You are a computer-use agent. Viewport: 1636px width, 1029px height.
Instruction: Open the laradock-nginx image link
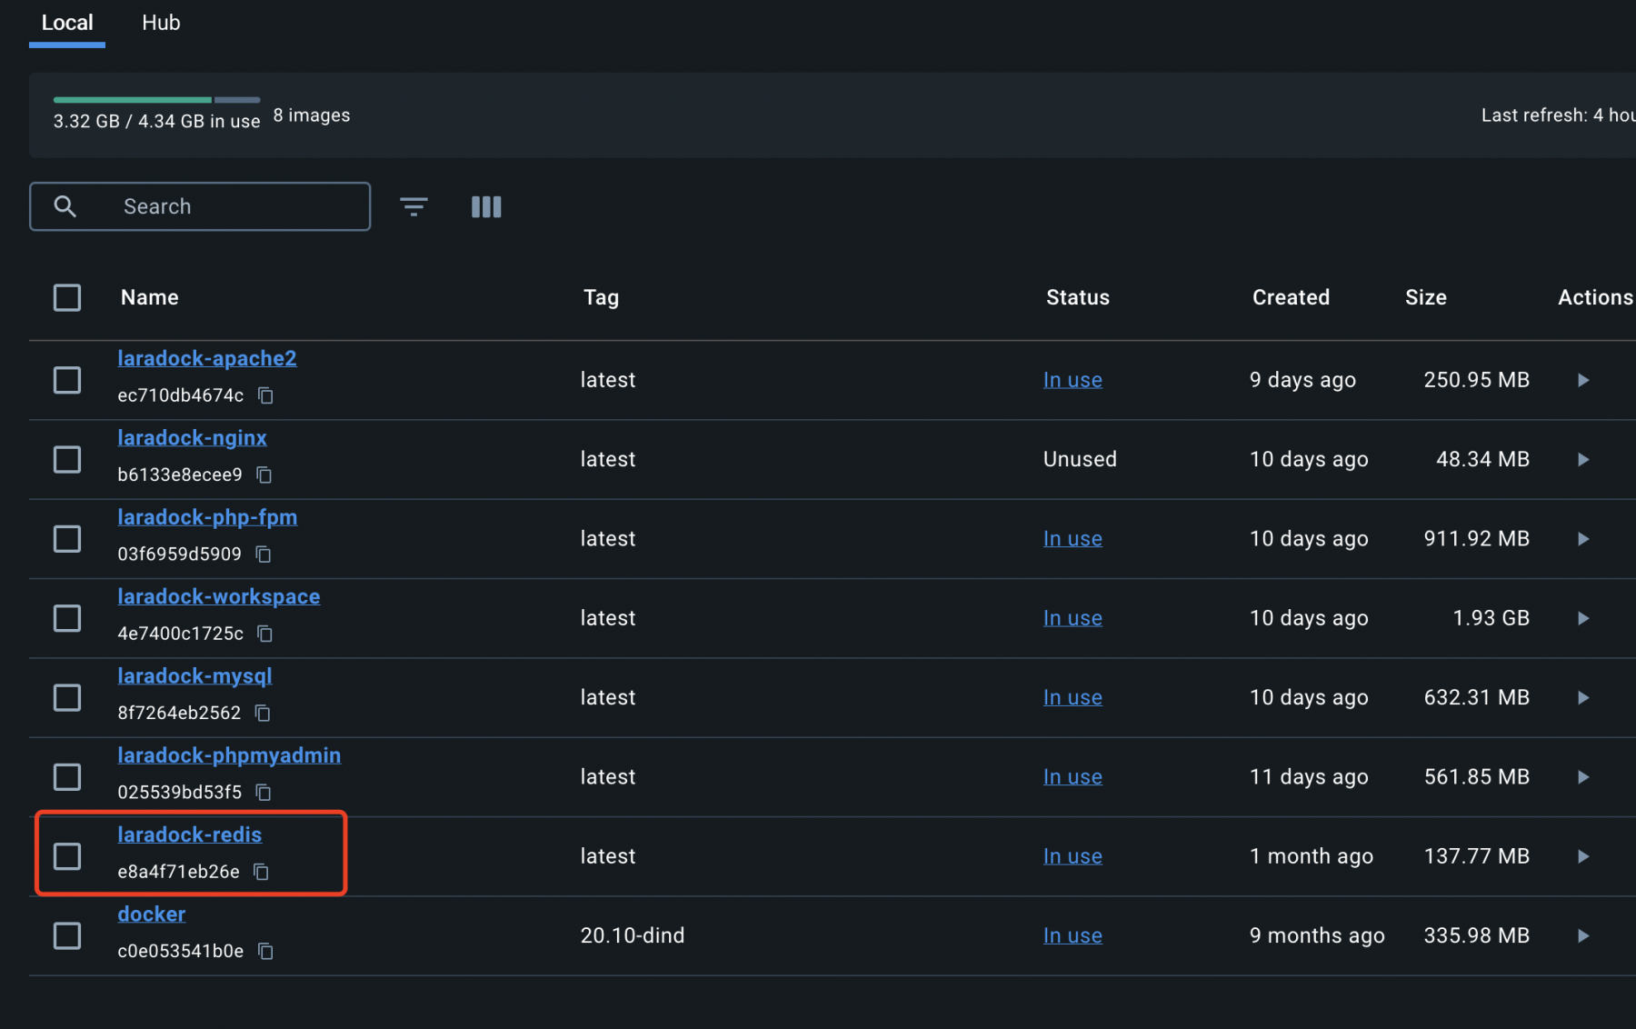pyautogui.click(x=192, y=437)
